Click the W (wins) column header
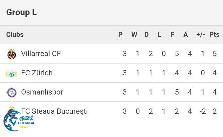 coord(134,35)
